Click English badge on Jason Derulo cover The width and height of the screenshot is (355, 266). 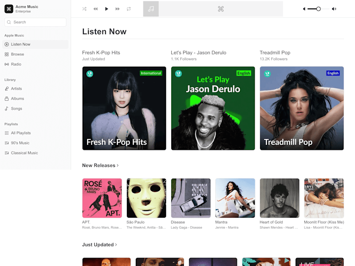(x=244, y=73)
